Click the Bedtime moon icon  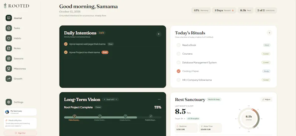178,126
